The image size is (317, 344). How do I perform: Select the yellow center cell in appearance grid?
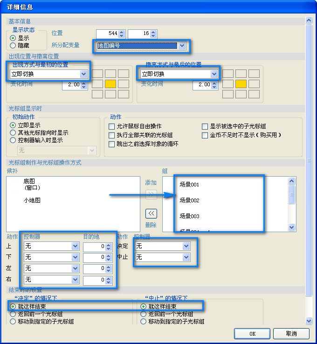(110, 84)
